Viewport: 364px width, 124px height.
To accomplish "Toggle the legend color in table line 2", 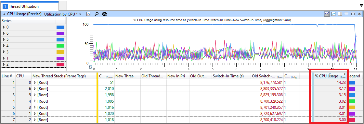I will [352, 89].
